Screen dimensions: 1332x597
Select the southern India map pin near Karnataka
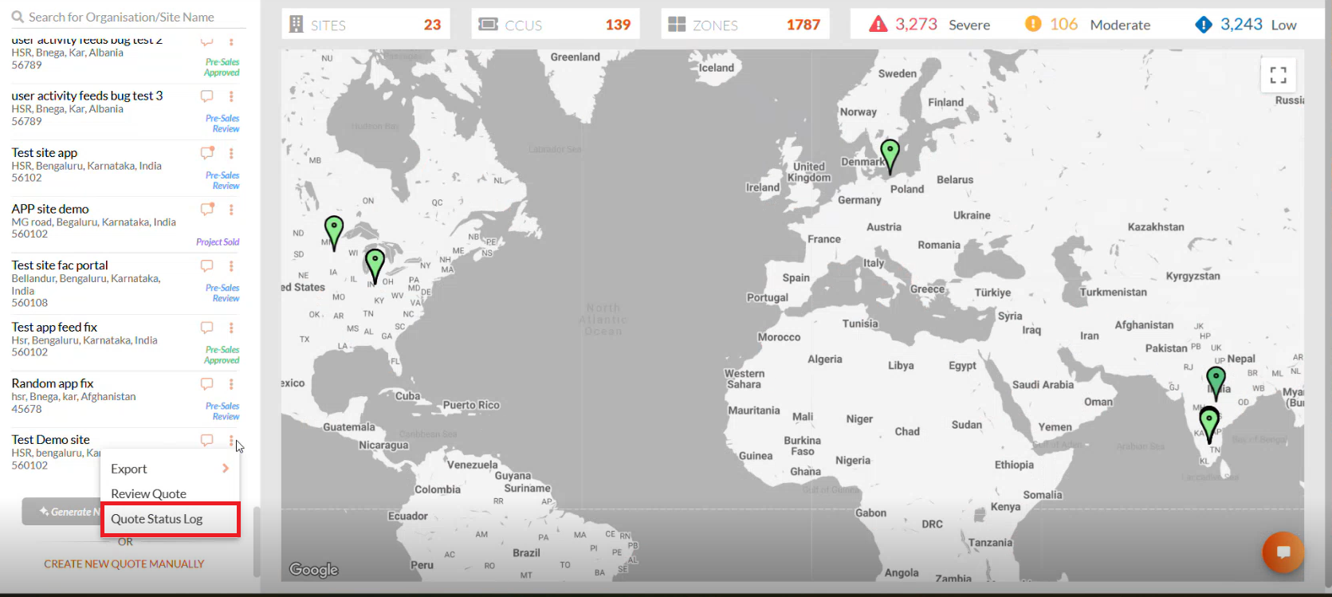coord(1209,424)
